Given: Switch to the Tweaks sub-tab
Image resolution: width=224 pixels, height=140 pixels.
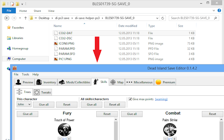Looking at the screenshot, I should point(43,92).
